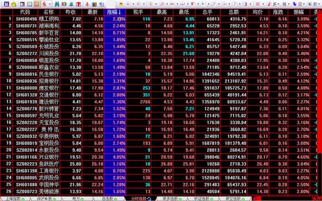Select stock 建设银行
This screenshot has height=201, width=322.
coord(49,102)
